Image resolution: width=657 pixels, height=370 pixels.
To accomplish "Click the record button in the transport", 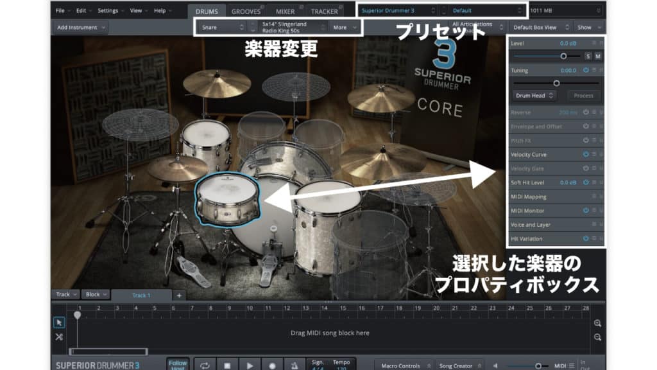I will (272, 366).
